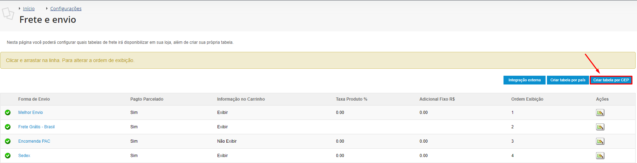Click Criar tabela por país button
This screenshot has height=163, width=637.
(568, 80)
